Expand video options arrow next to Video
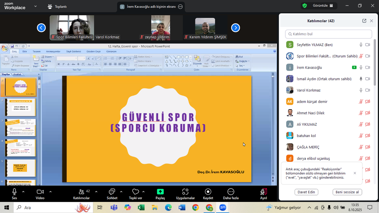The height and width of the screenshot is (213, 379). [x=50, y=192]
